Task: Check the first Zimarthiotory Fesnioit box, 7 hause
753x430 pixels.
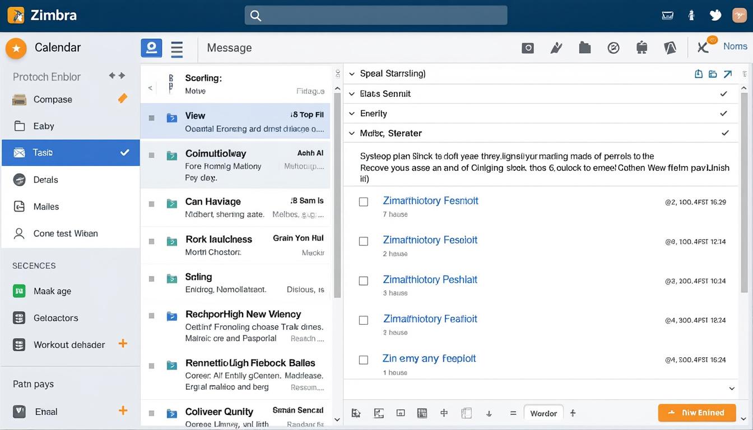Action: [364, 202]
